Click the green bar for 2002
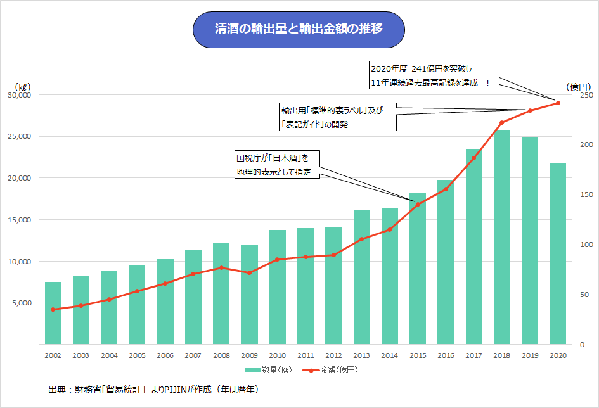The image size is (599, 408). tap(53, 313)
